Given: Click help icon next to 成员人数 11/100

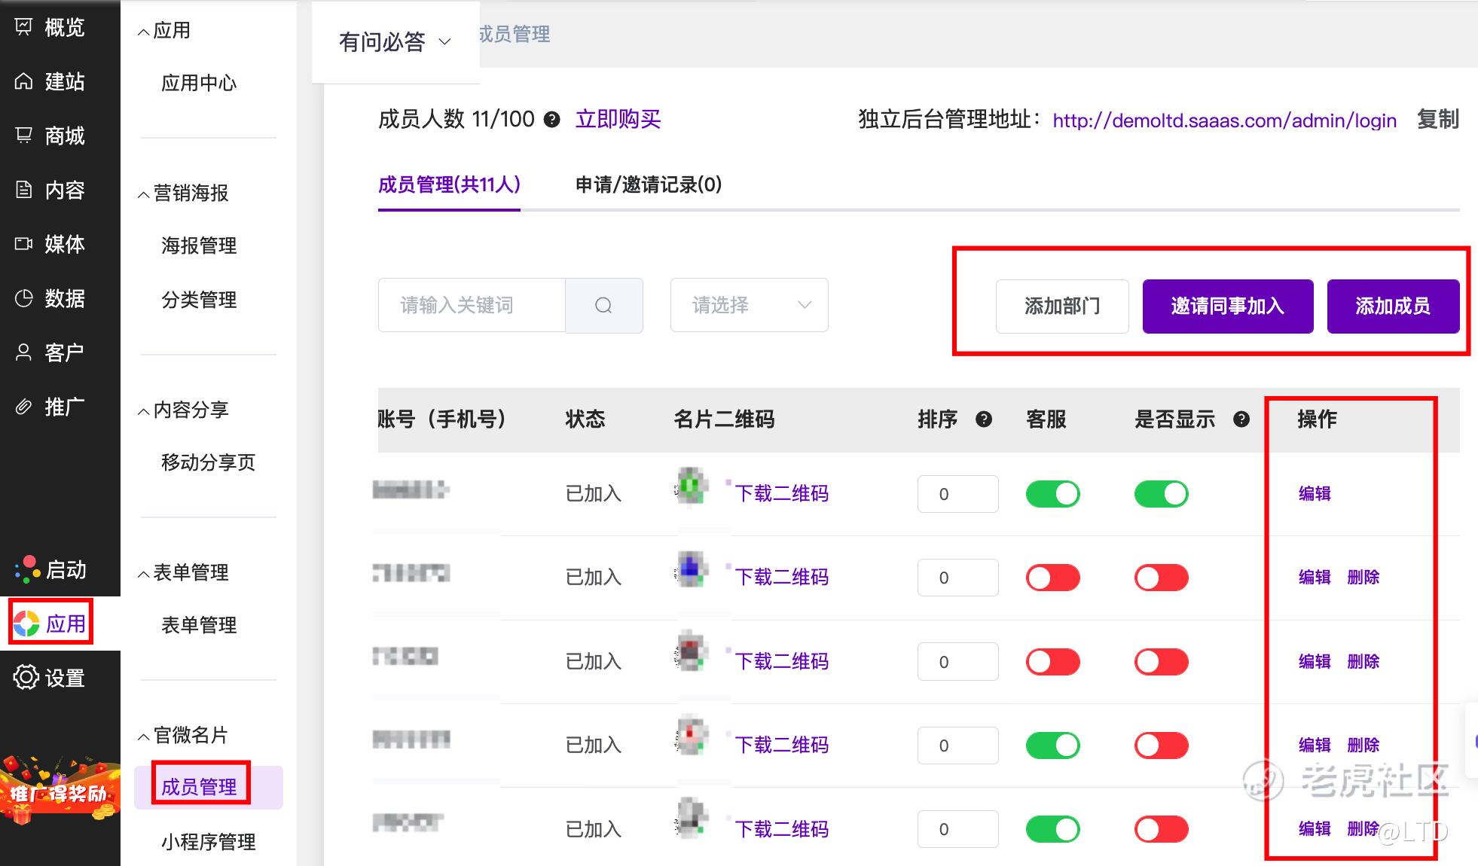Looking at the screenshot, I should pyautogui.click(x=552, y=120).
